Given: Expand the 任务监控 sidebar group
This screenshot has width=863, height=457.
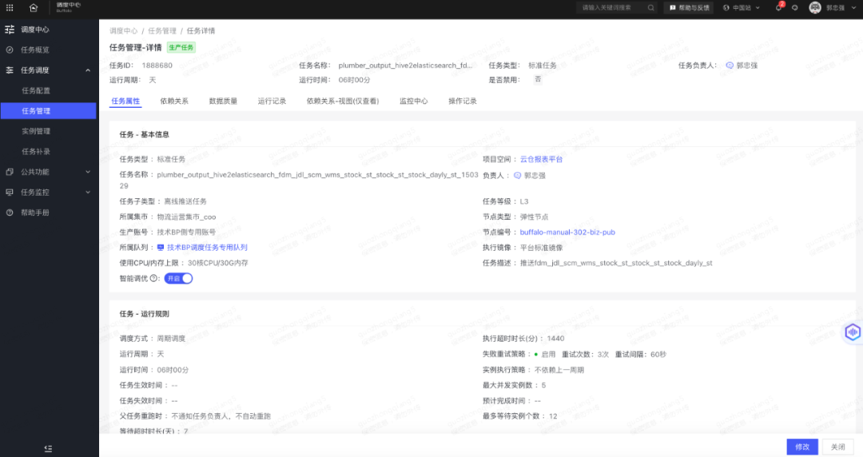Looking at the screenshot, I should pyautogui.click(x=88, y=193).
